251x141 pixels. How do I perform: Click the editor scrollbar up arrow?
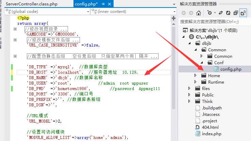click(x=173, y=24)
